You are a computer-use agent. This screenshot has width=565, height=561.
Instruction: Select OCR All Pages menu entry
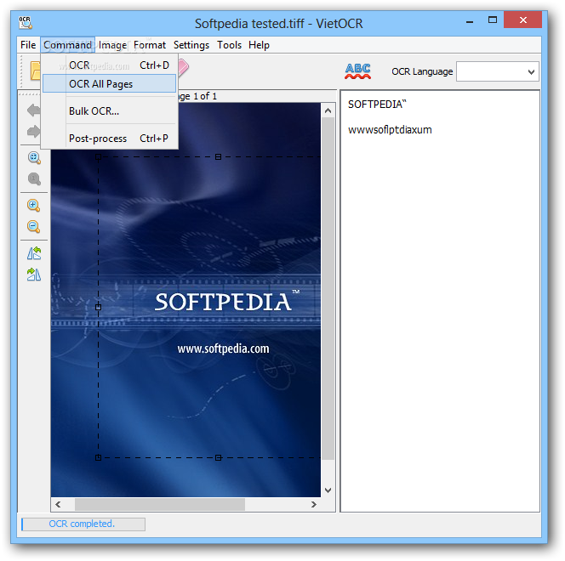click(x=109, y=84)
